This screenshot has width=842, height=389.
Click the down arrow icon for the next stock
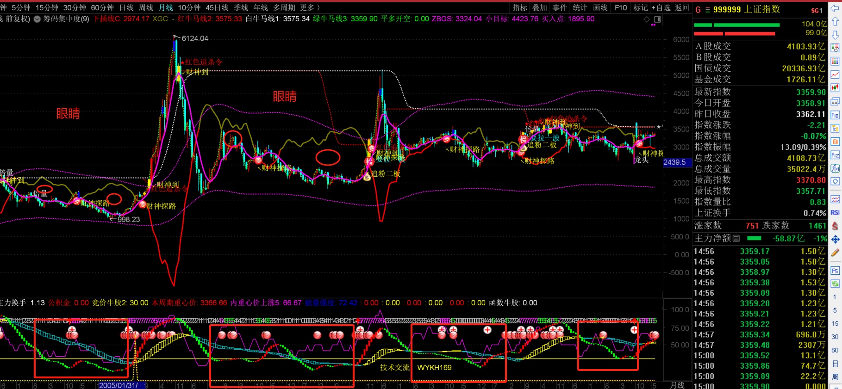(x=835, y=35)
